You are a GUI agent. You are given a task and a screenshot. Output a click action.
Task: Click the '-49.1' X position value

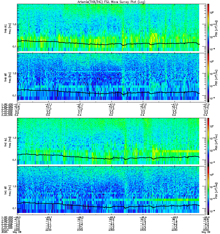[48, 217]
